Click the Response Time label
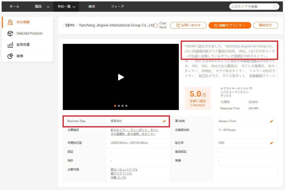This screenshot has height=190, width=285. [230, 108]
